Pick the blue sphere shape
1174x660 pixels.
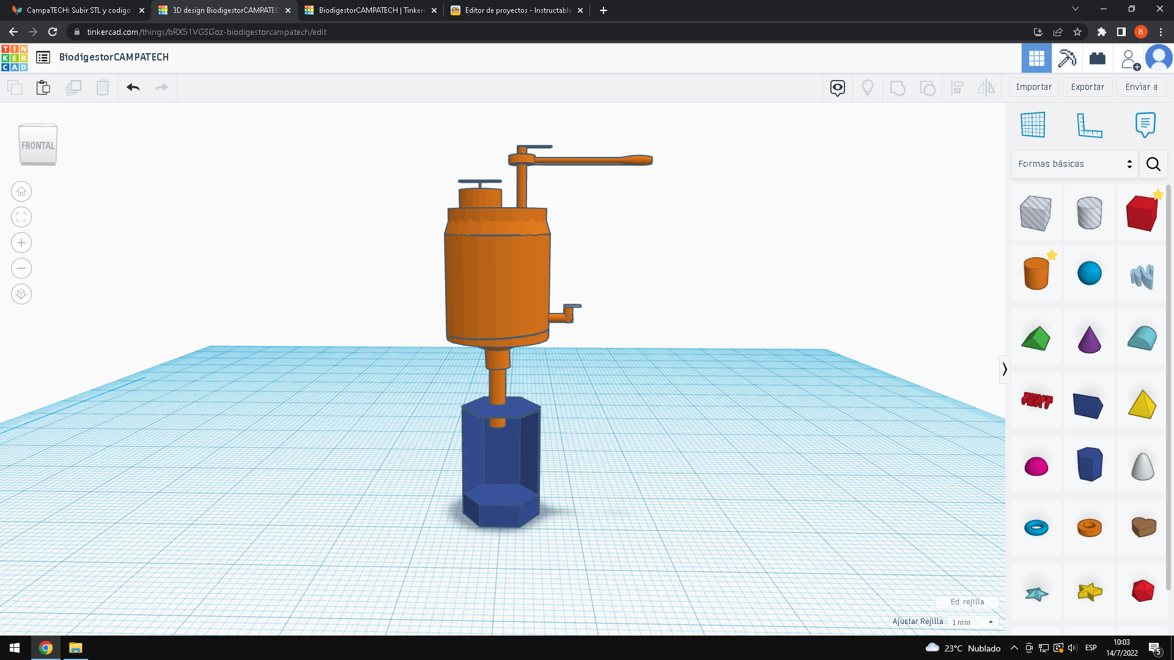pos(1089,273)
